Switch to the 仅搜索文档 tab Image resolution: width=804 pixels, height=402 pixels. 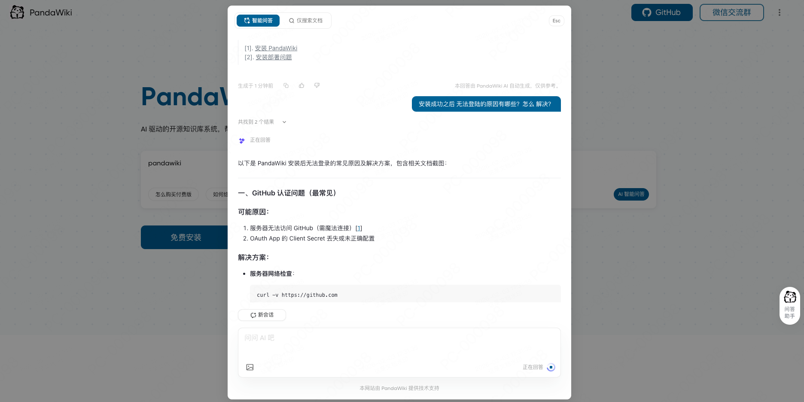305,21
